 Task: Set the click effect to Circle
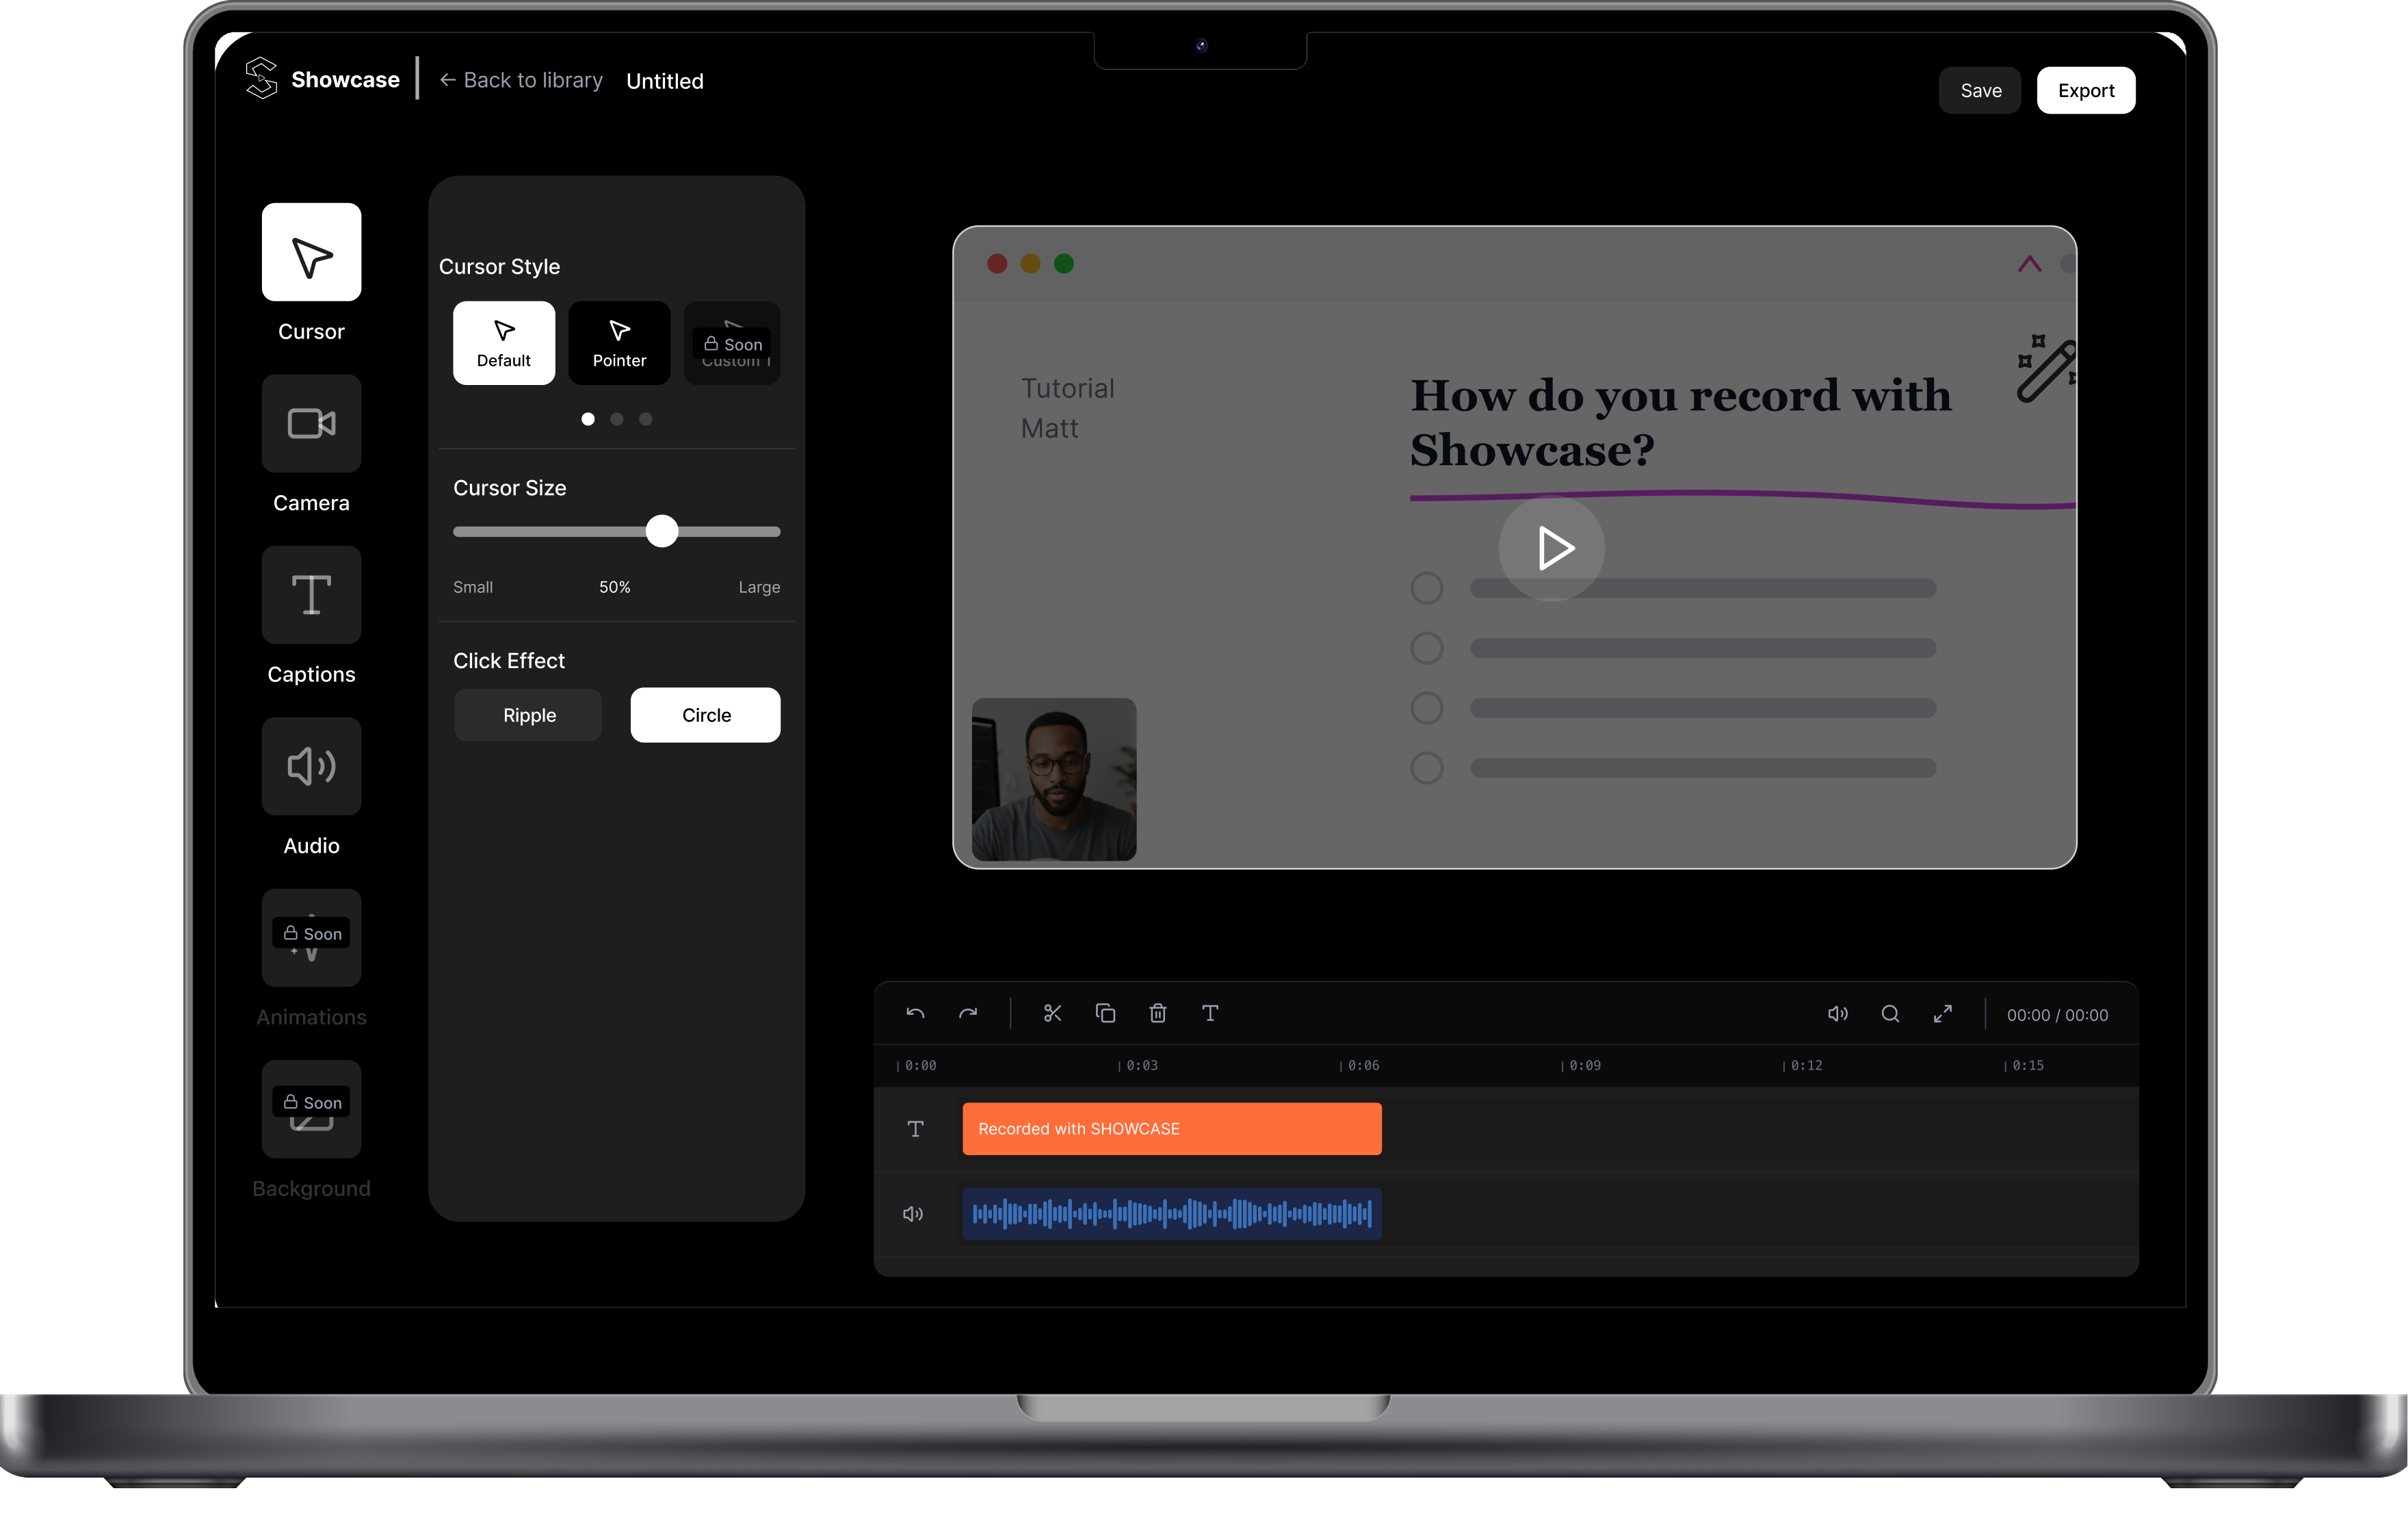pyautogui.click(x=706, y=715)
